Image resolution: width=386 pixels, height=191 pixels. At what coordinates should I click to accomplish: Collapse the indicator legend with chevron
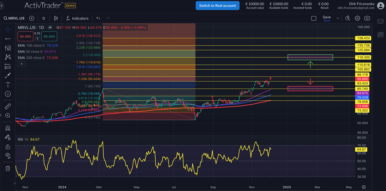[22, 64]
